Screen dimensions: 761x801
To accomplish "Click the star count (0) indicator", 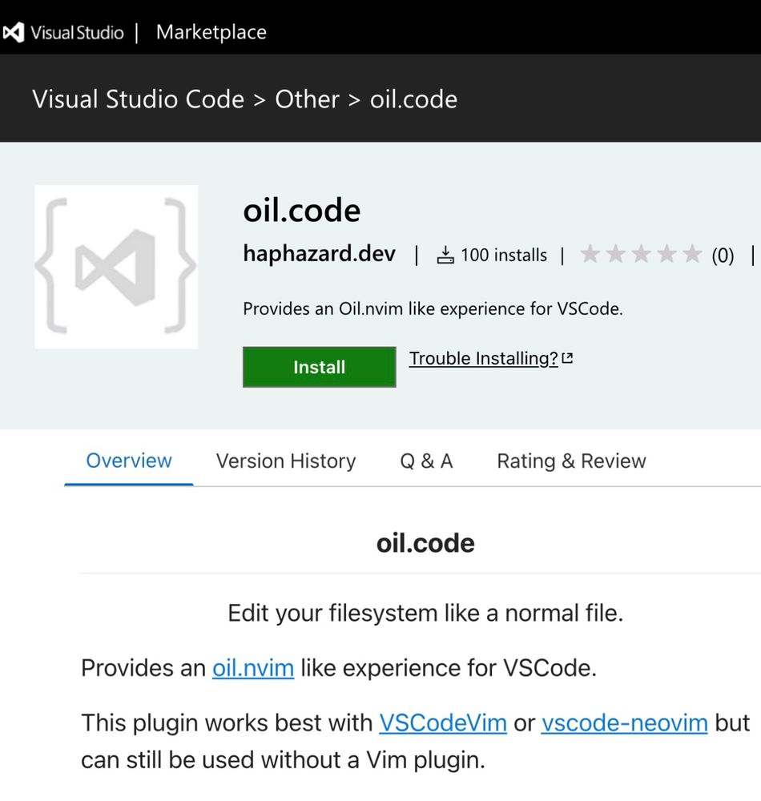I will [723, 256].
